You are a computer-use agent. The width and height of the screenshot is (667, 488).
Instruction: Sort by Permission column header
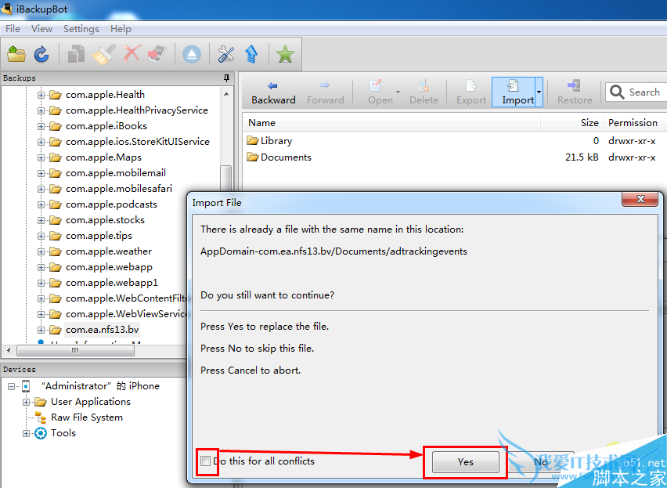[x=635, y=123]
